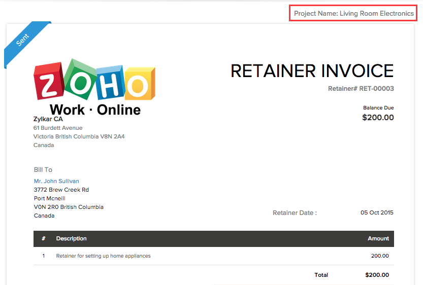This screenshot has height=285, width=423.
Task: Click the Description column header
Action: (71, 238)
